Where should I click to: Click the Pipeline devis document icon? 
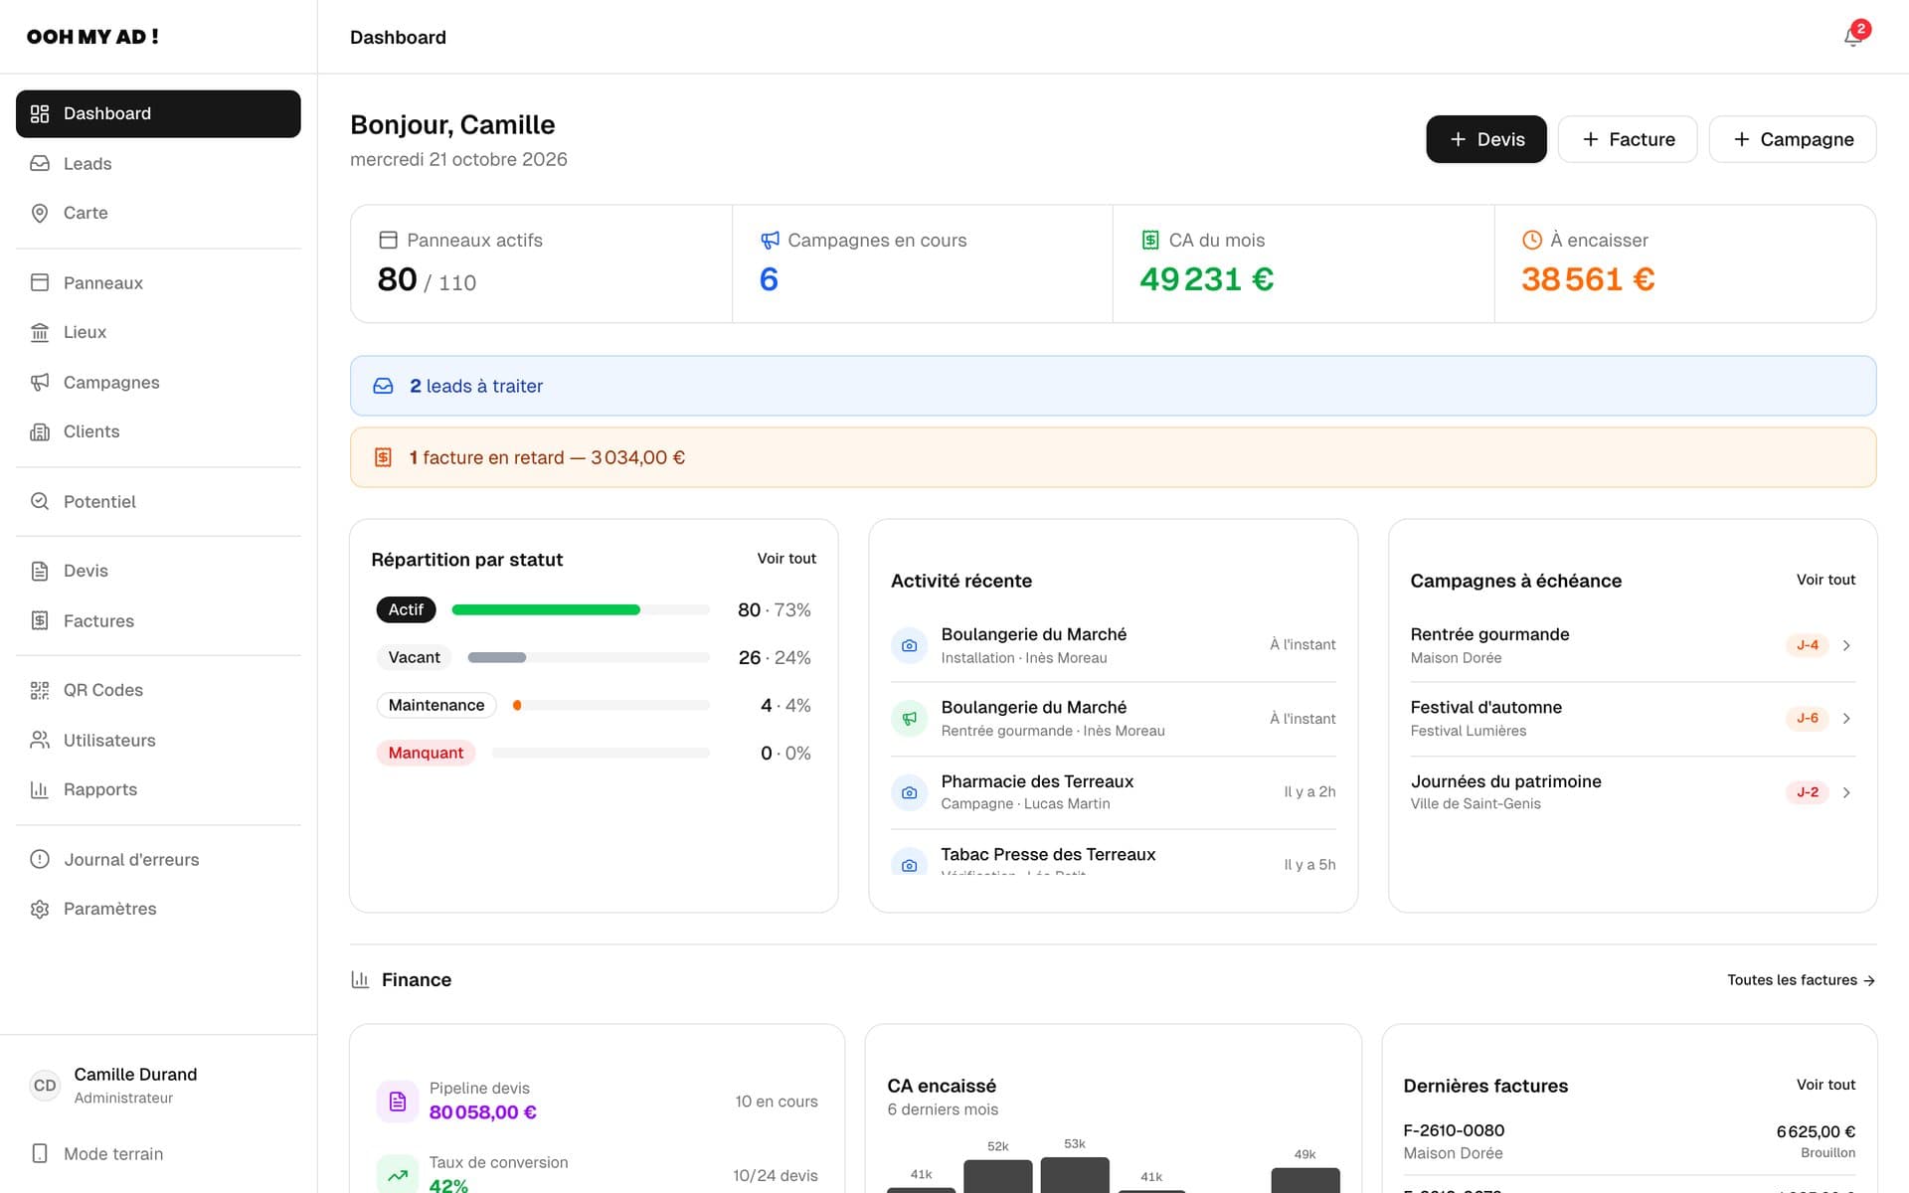pos(398,1101)
